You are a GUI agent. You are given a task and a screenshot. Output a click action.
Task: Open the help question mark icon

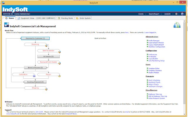182,14
